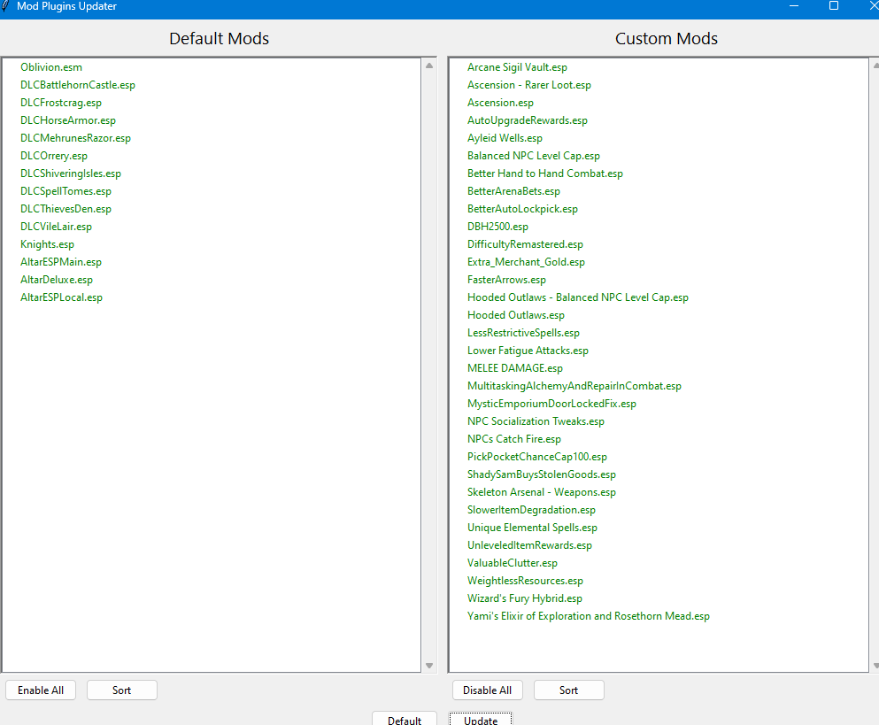Select Skeleton Arsenal - Weapons.esp
The height and width of the screenshot is (725, 879).
(542, 492)
